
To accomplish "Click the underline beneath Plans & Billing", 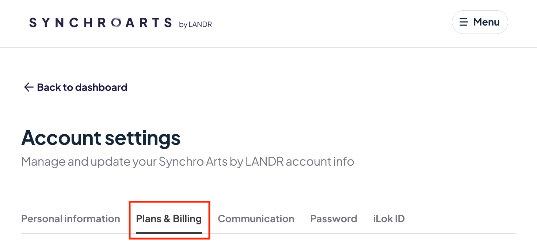I will click(x=169, y=232).
